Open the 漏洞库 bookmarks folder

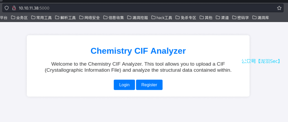point(261,18)
